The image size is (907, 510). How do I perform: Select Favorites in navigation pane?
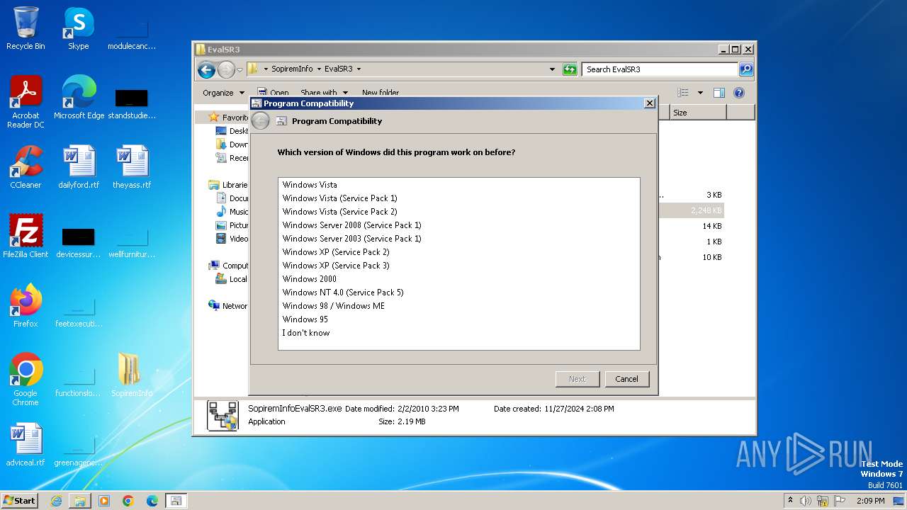[x=227, y=118]
